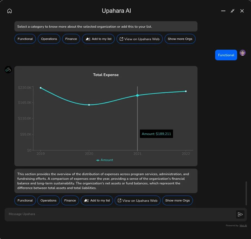The image size is (251, 239).
Task: Click the Upahara bot avatar icon
Action: tap(8, 70)
